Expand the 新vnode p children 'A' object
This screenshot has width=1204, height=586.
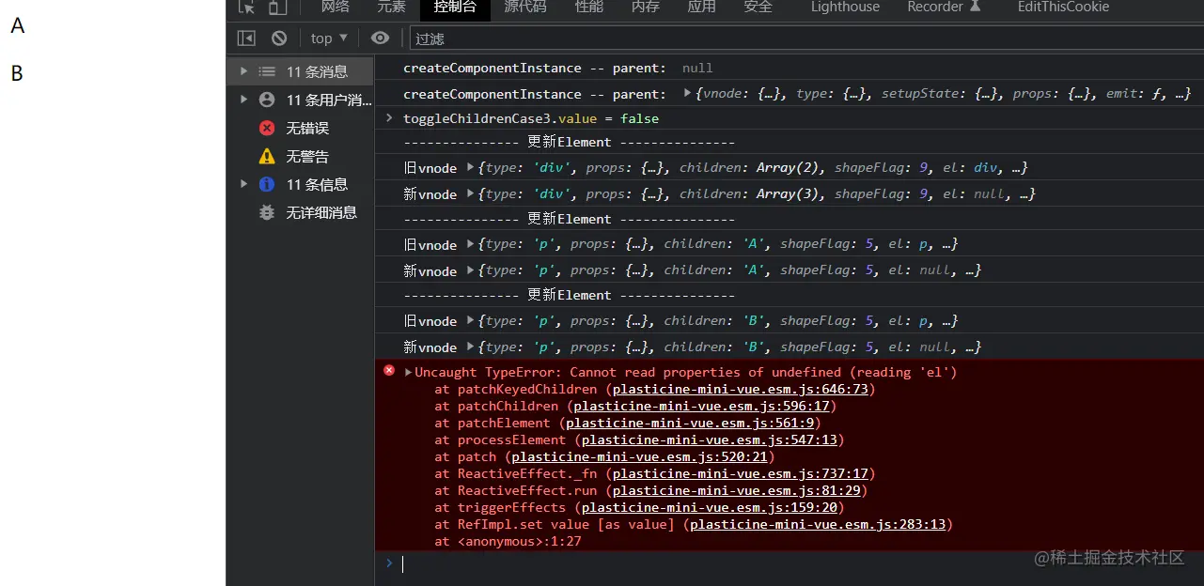pyautogui.click(x=470, y=270)
